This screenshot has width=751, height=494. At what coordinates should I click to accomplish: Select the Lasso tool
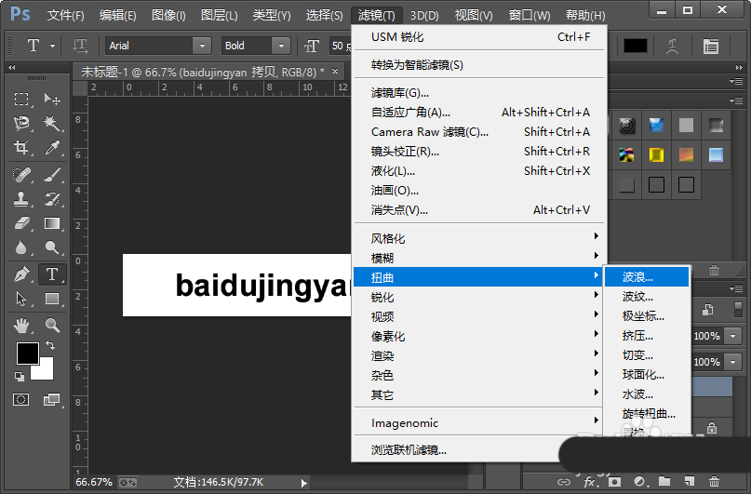coord(21,123)
